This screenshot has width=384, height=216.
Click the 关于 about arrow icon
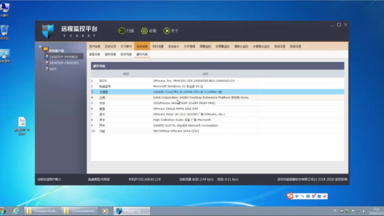click(166, 31)
